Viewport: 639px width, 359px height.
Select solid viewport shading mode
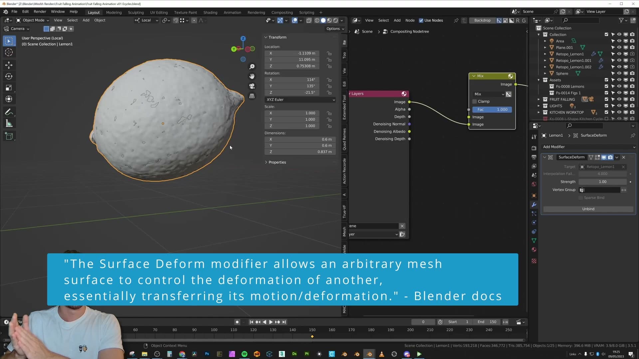point(323,20)
